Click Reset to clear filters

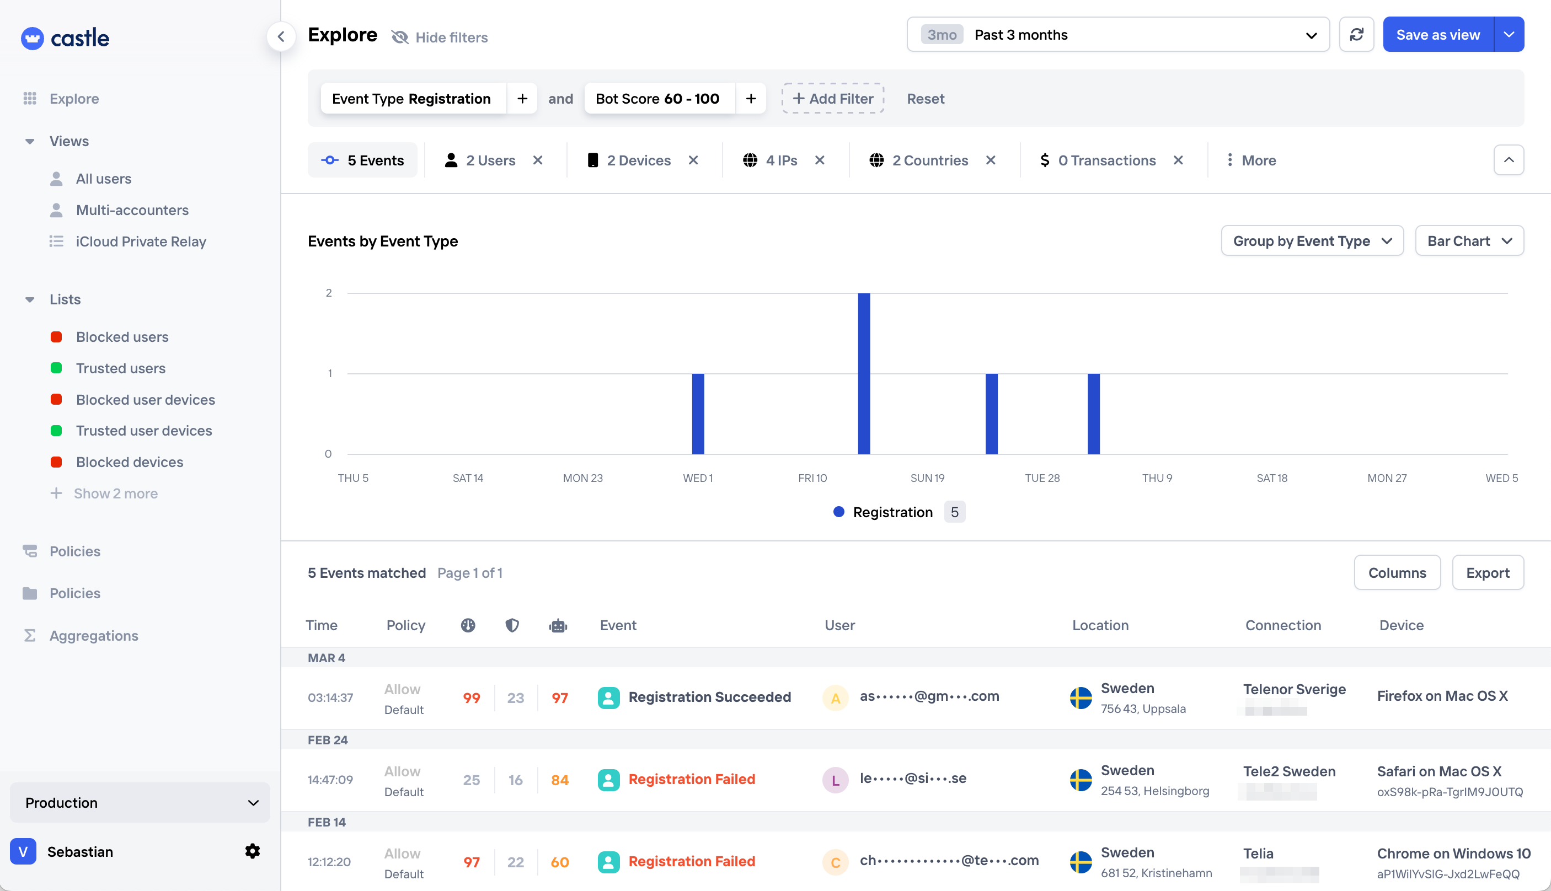(x=925, y=99)
